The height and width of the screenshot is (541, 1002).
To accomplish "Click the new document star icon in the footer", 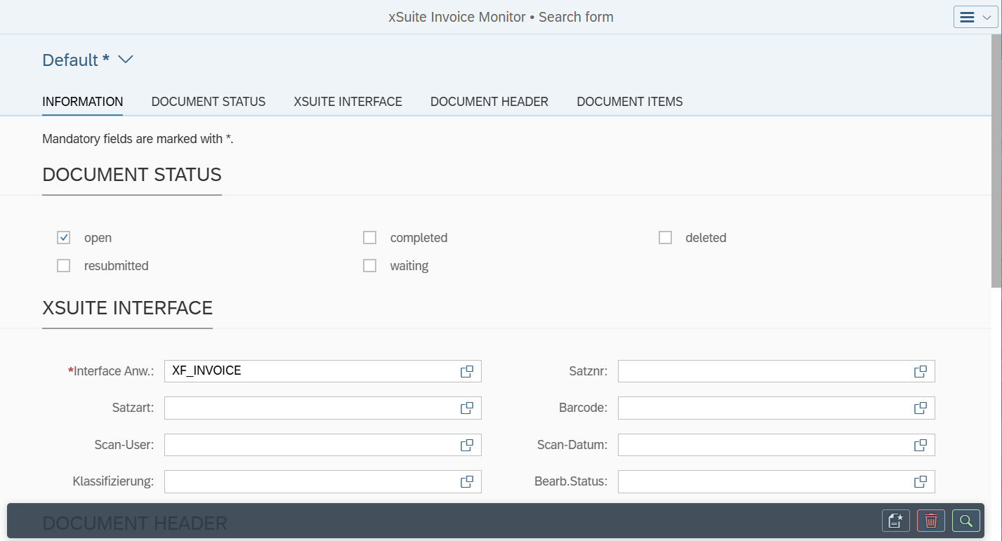I will pyautogui.click(x=895, y=521).
